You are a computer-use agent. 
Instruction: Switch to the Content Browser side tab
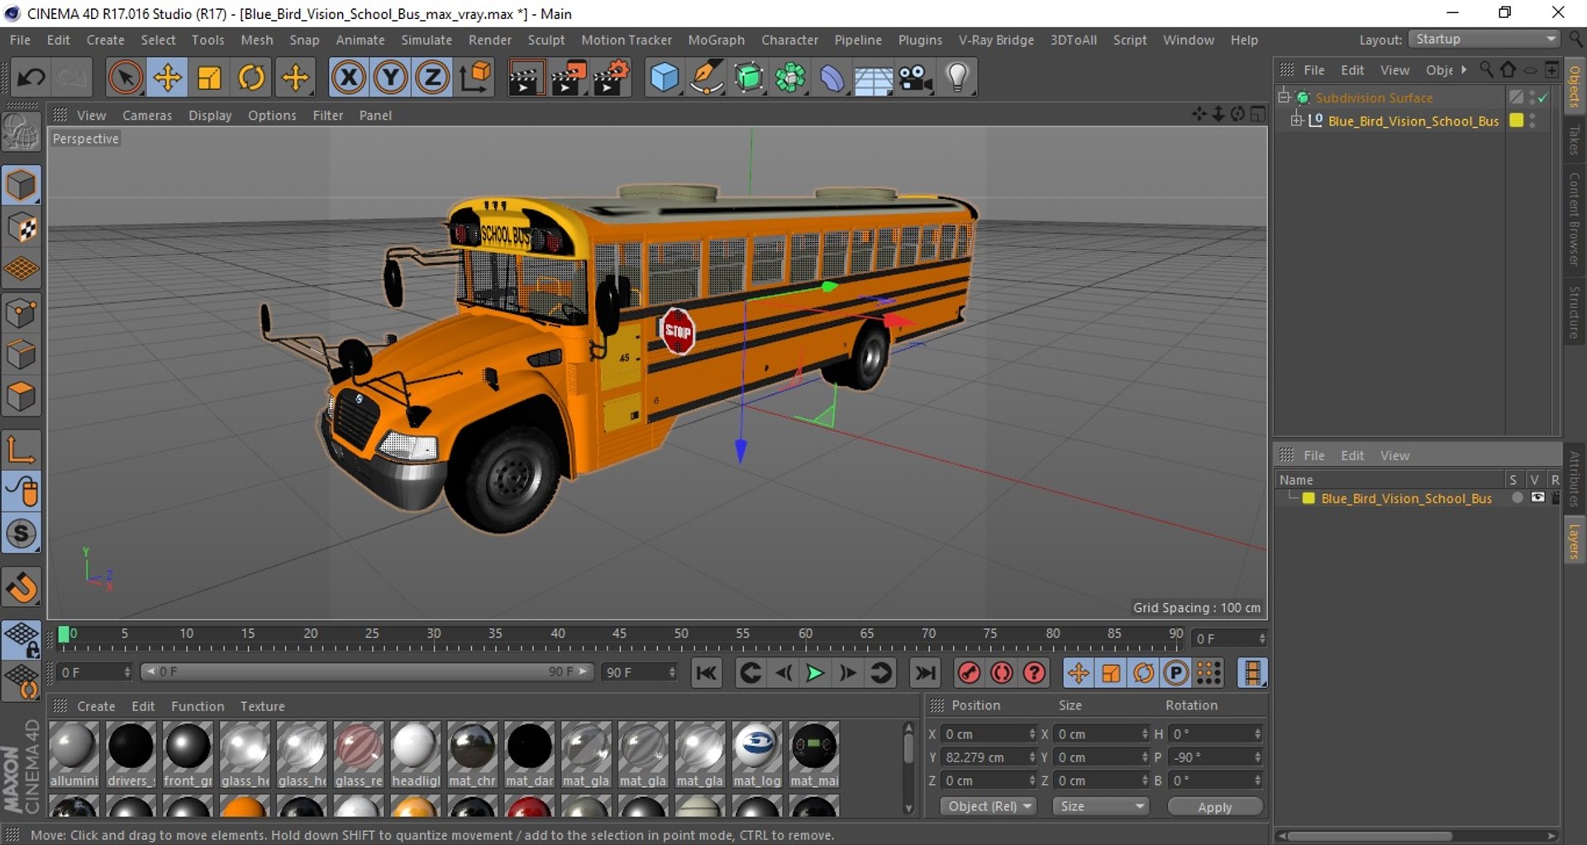[x=1575, y=218]
